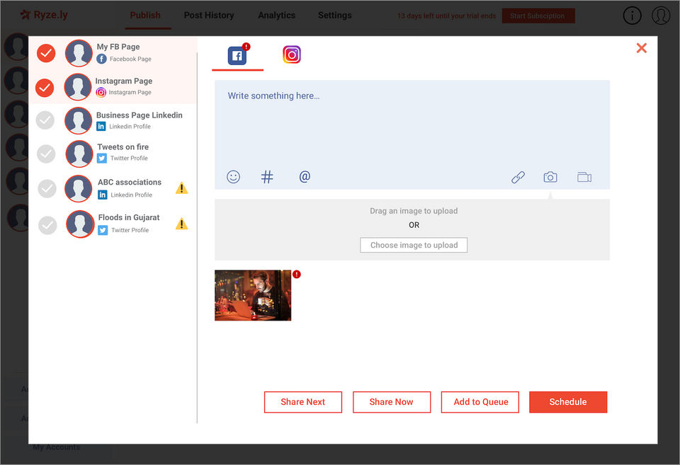The width and height of the screenshot is (680, 465).
Task: Click the Floods in Gujarat name
Action: click(x=129, y=217)
